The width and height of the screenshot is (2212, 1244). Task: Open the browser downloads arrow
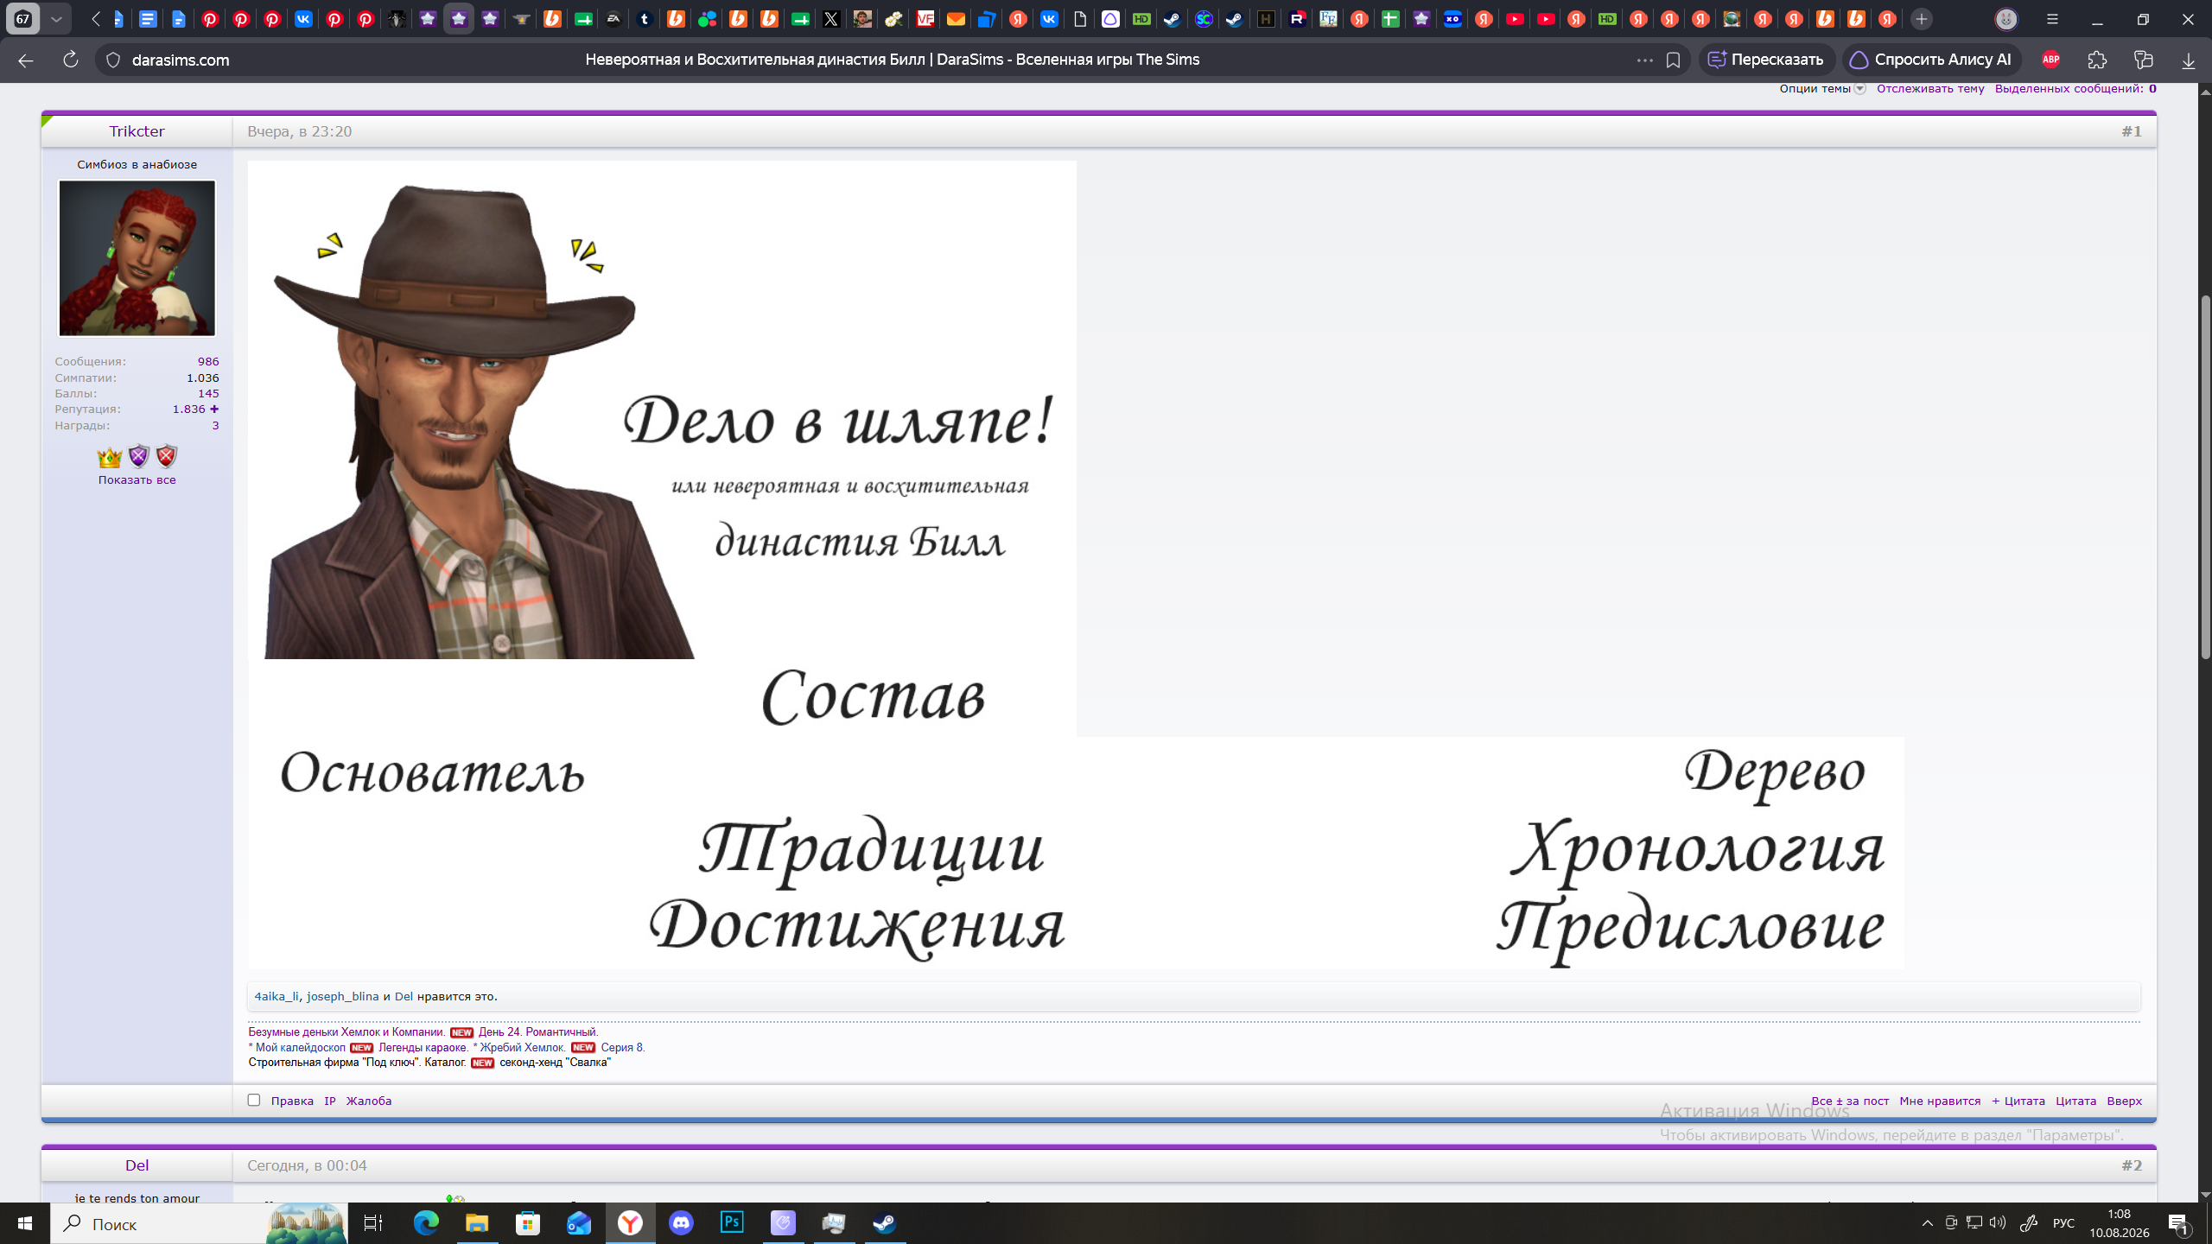pyautogui.click(x=2189, y=60)
